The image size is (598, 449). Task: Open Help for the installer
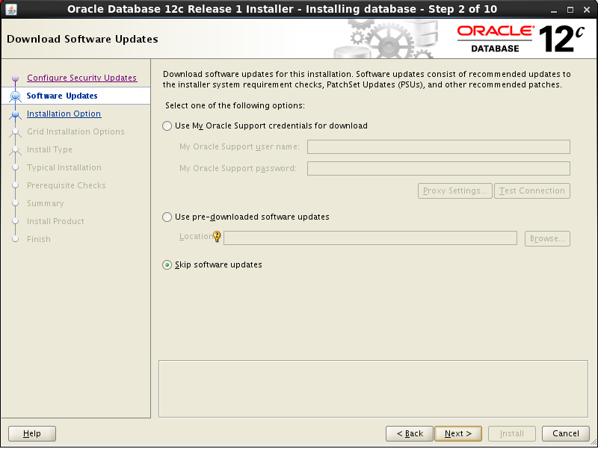tap(32, 434)
